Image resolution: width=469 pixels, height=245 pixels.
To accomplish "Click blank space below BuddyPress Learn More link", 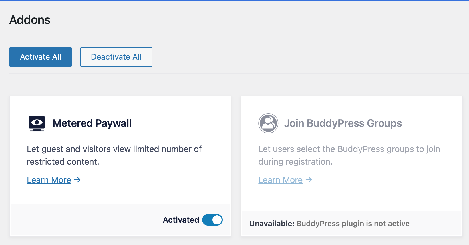I will 352,198.
